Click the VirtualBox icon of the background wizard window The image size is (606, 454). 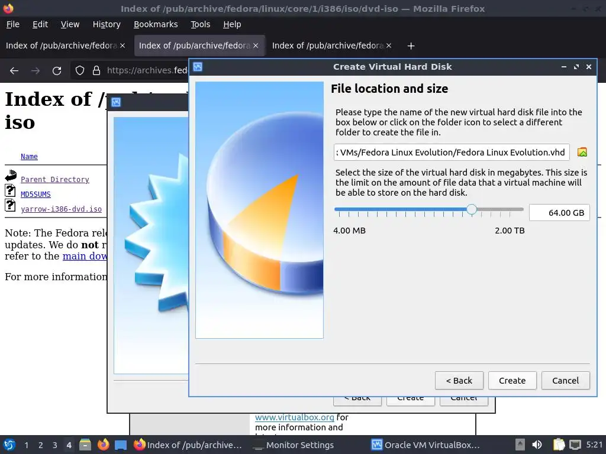pyautogui.click(x=116, y=102)
